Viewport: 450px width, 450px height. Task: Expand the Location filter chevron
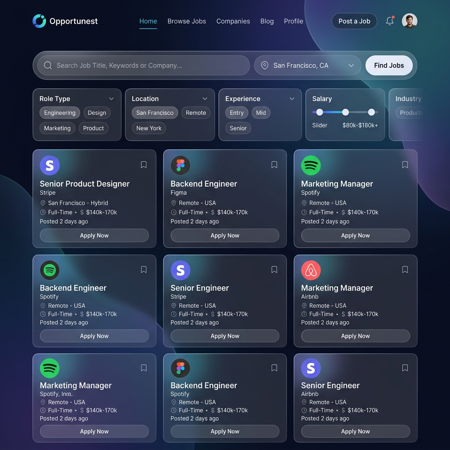[x=205, y=99]
